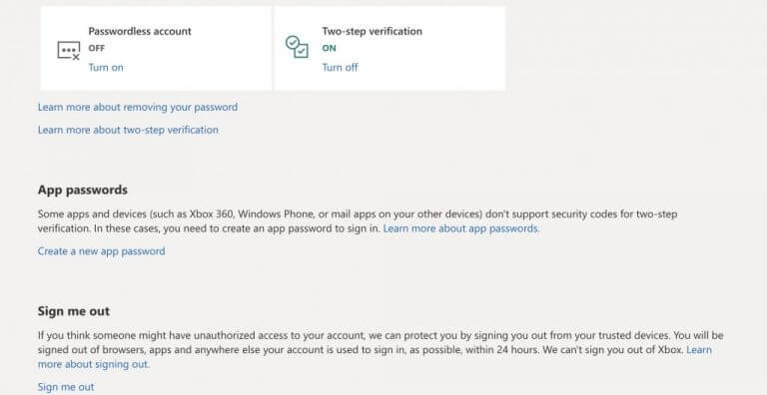Create a new app password
The height and width of the screenshot is (395, 767).
coord(101,251)
